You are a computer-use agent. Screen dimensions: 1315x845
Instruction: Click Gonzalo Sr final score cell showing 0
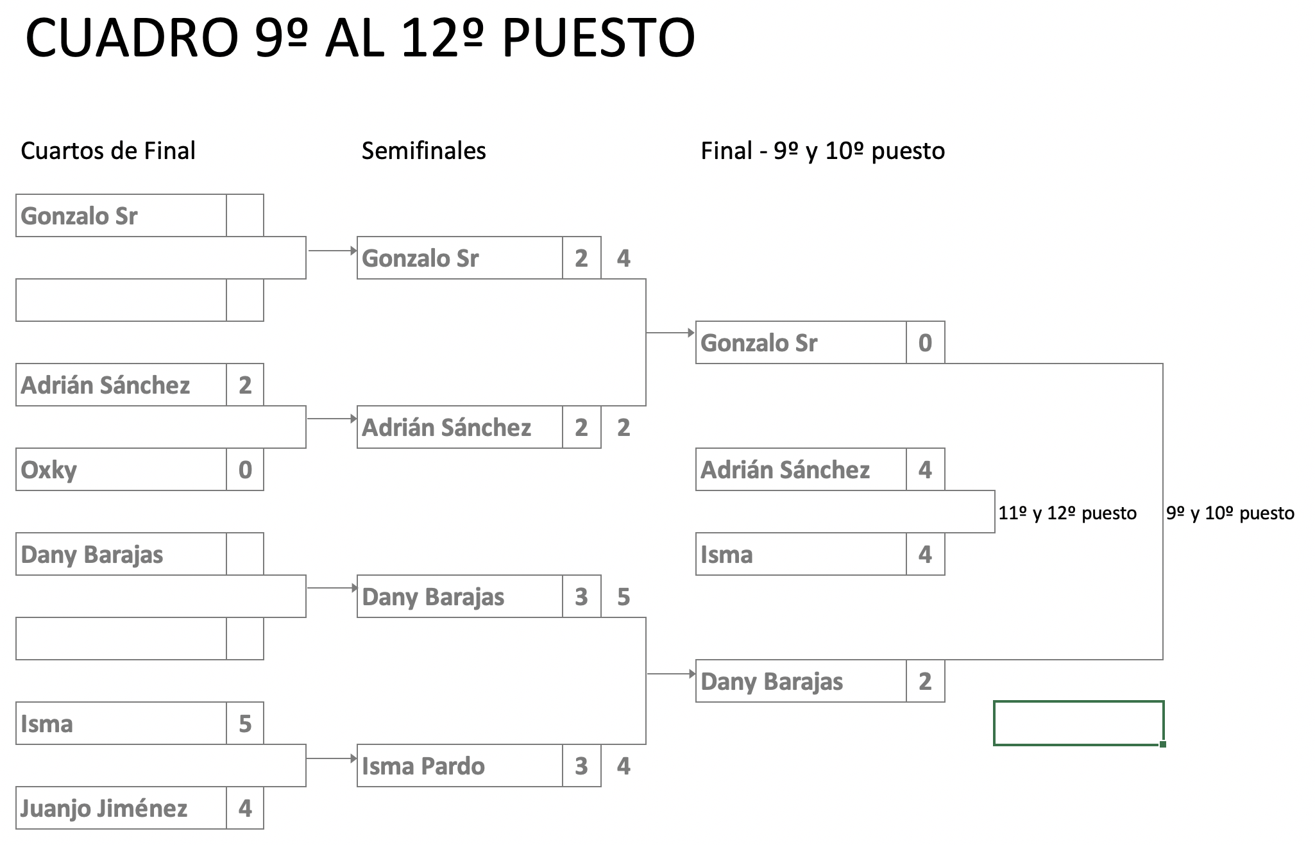pyautogui.click(x=926, y=342)
